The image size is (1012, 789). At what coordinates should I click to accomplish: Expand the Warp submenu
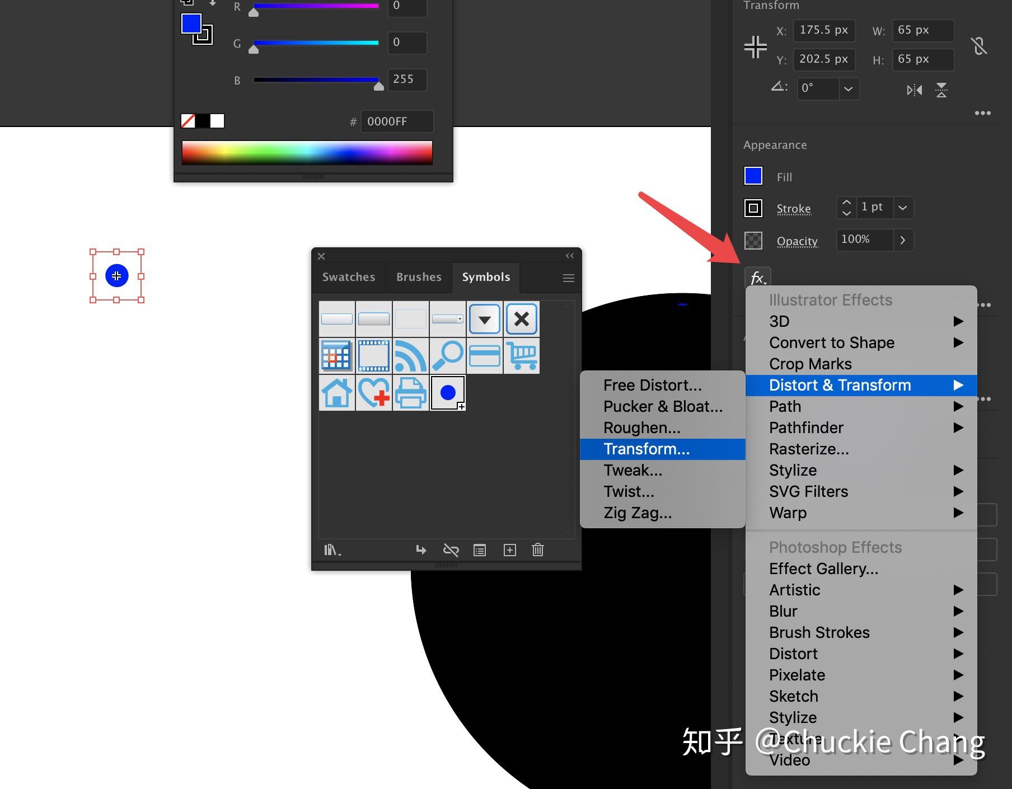(861, 513)
